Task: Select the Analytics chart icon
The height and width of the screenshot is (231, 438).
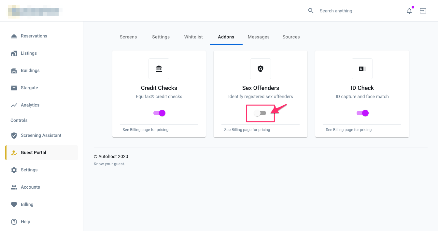Action: pos(14,105)
